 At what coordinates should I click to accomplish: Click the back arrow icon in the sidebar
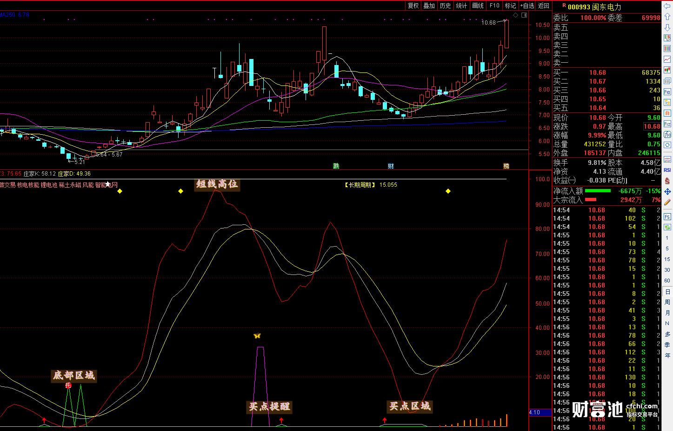pyautogui.click(x=667, y=6)
